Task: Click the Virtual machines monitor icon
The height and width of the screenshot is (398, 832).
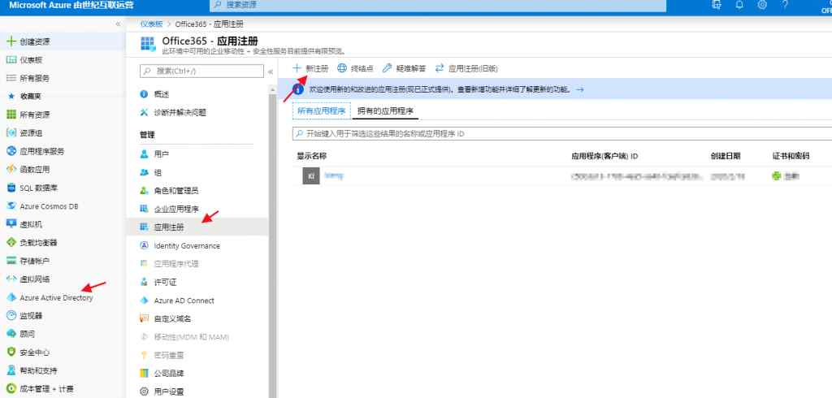Action: tap(11, 224)
